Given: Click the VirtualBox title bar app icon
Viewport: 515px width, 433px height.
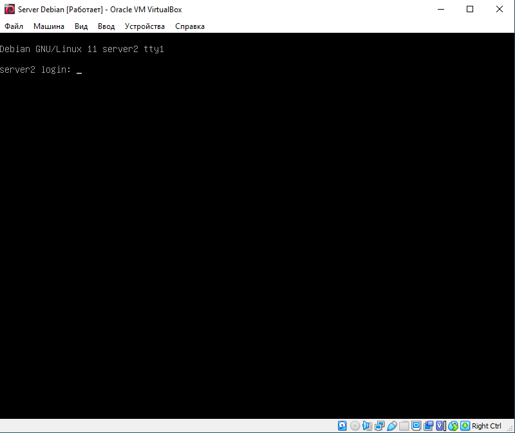Looking at the screenshot, I should click(x=10, y=10).
